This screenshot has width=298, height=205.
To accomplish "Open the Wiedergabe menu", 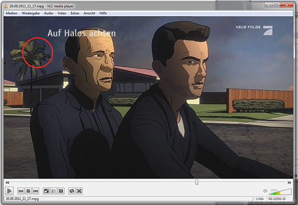I will [31, 13].
